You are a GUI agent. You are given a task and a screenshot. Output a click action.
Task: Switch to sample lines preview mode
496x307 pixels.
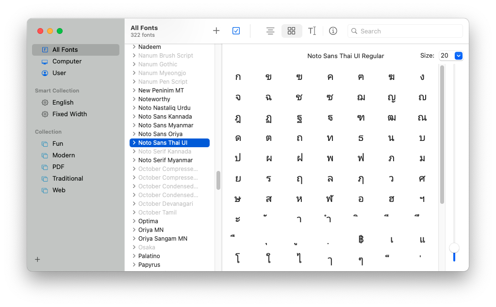(270, 31)
